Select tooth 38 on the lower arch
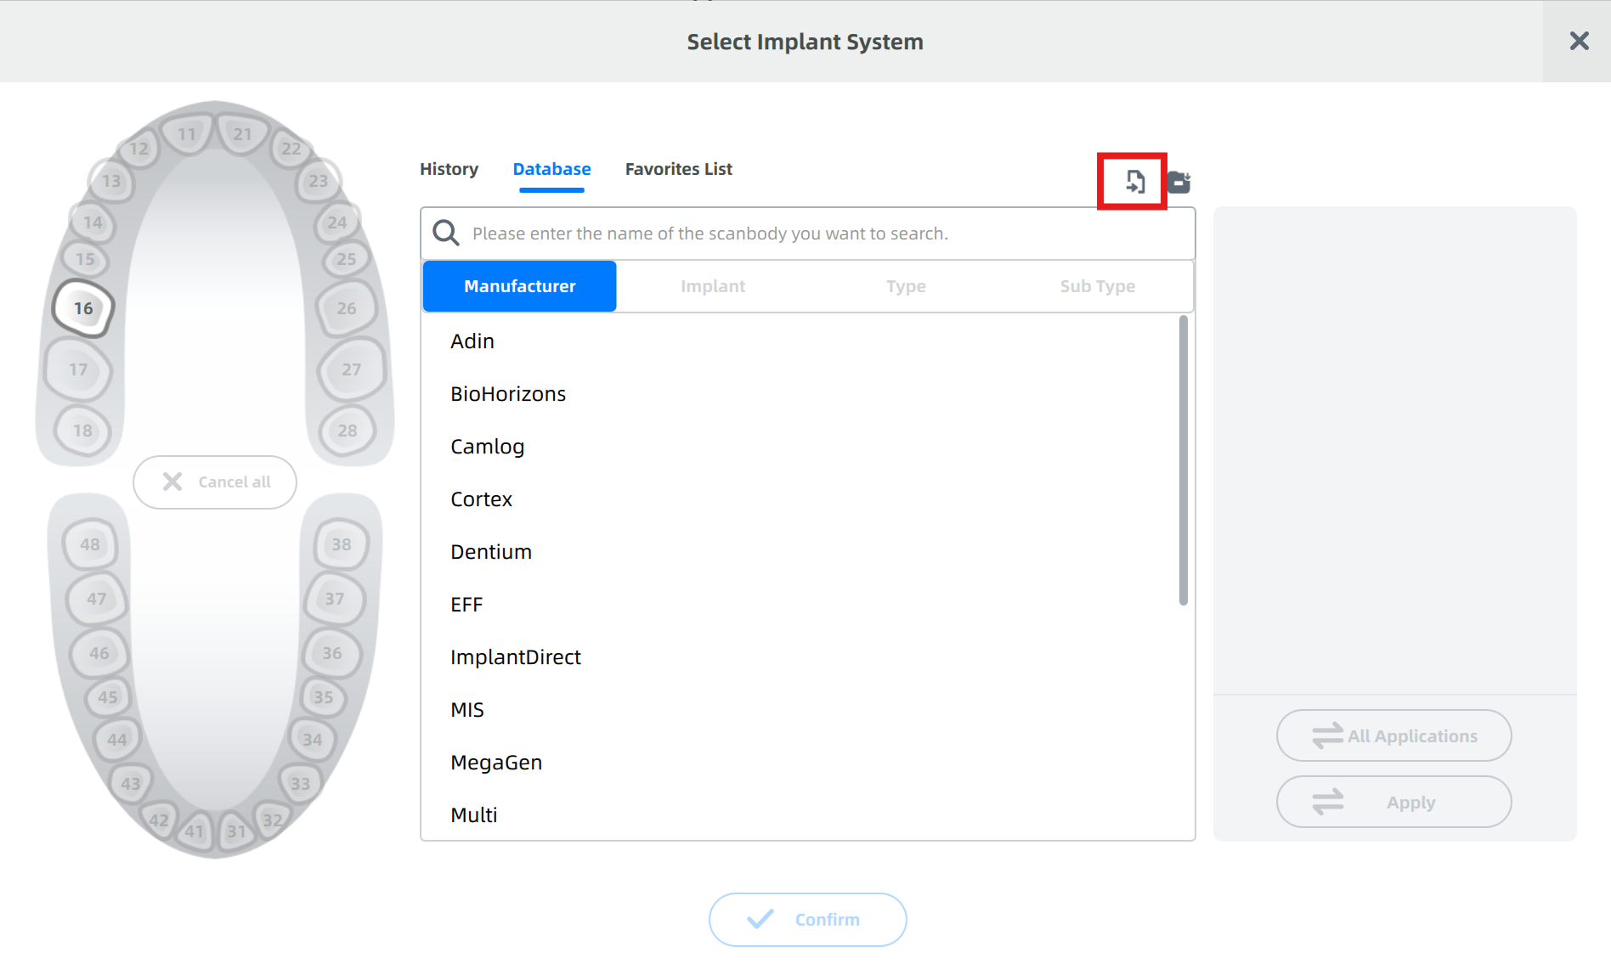Viewport: 1611px width, 980px height. (x=342, y=544)
